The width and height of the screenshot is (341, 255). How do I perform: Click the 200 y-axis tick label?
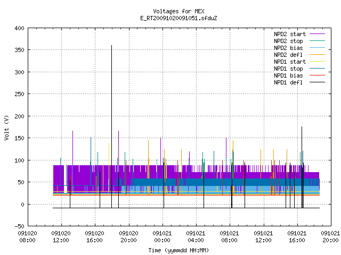coord(19,116)
